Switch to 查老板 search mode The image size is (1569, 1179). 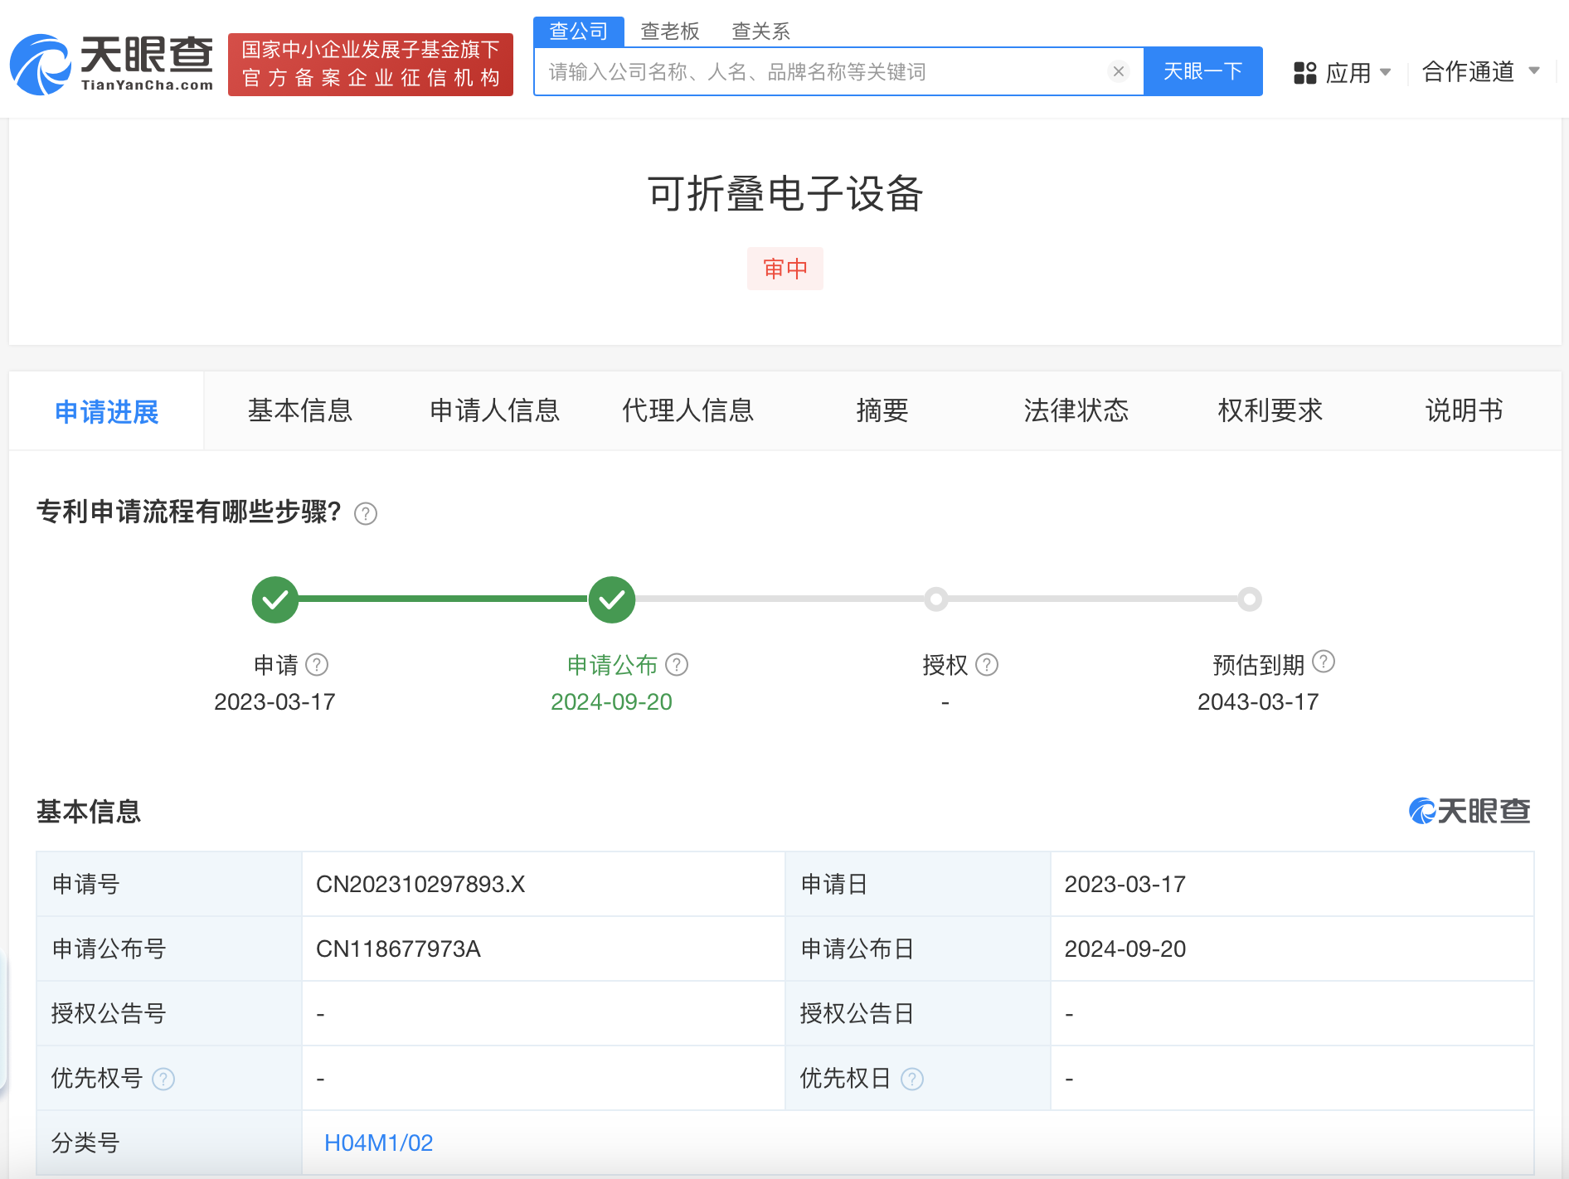click(x=669, y=32)
